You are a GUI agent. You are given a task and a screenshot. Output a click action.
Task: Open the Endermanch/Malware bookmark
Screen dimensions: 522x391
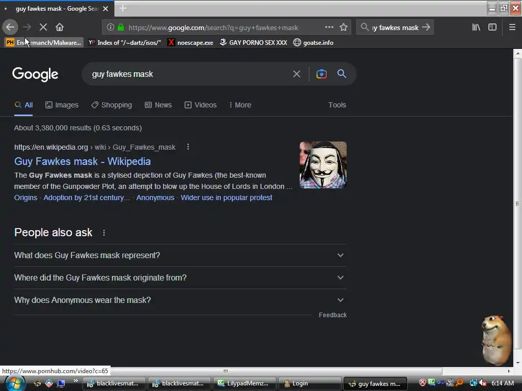click(x=44, y=43)
